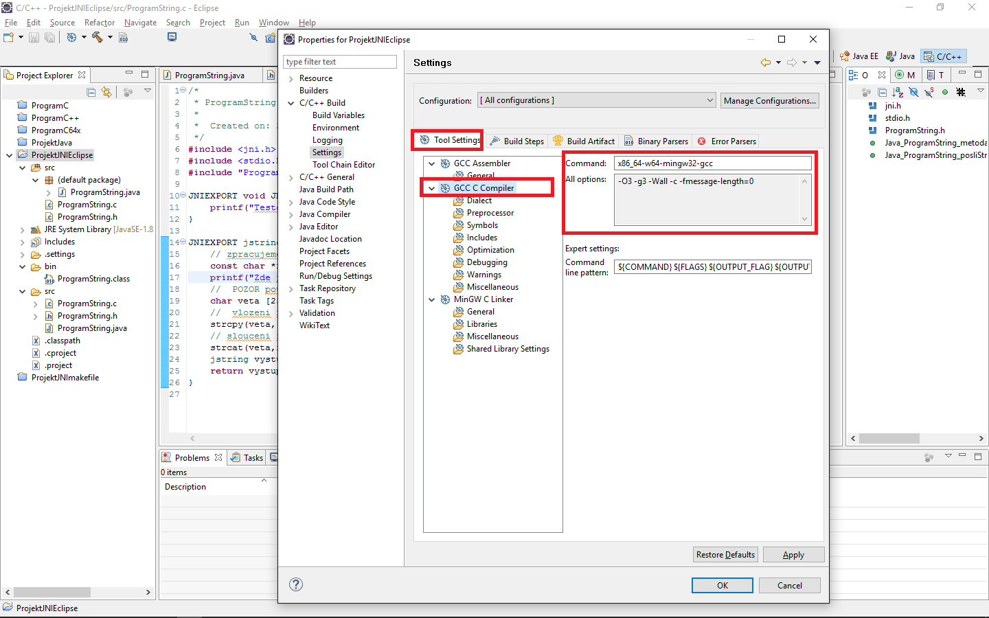
Task: Click the Manage Configurations button
Action: tap(769, 100)
